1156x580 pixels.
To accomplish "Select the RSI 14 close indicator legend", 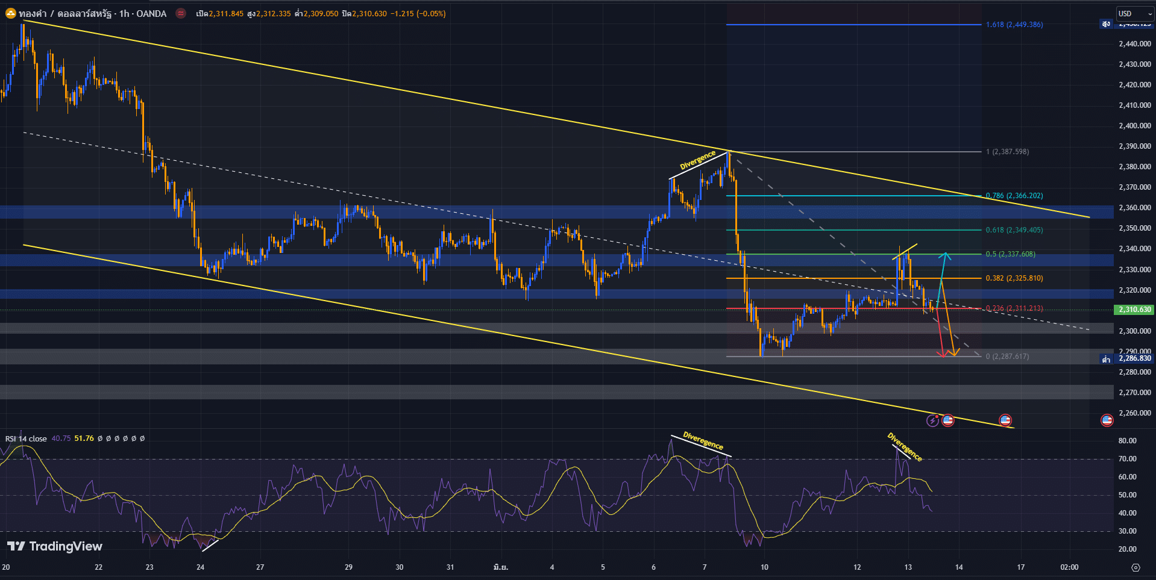I will click(26, 438).
